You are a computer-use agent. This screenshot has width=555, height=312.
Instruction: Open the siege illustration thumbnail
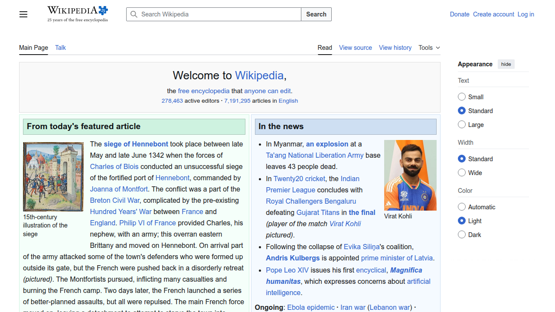(x=53, y=177)
